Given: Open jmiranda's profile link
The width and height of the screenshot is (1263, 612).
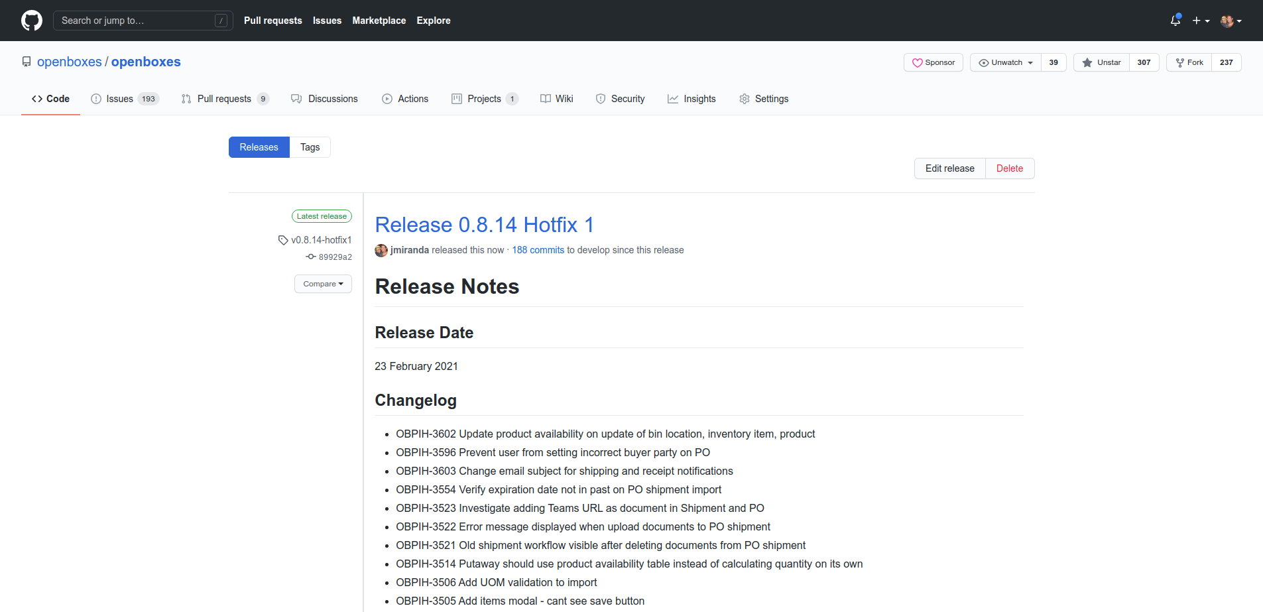Looking at the screenshot, I should click(410, 250).
